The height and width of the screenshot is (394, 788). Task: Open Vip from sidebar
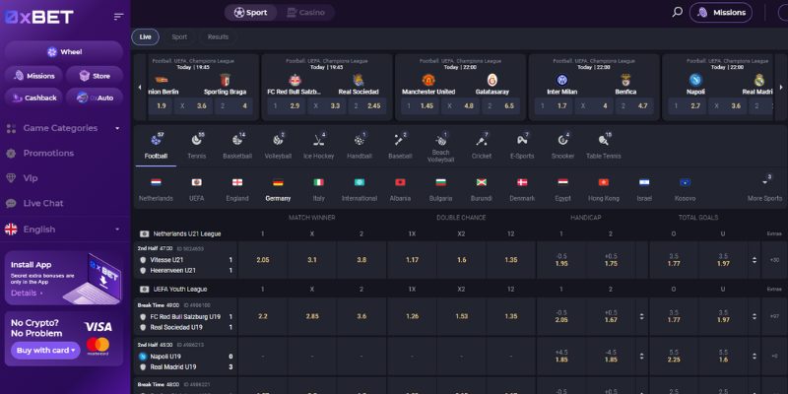point(31,178)
